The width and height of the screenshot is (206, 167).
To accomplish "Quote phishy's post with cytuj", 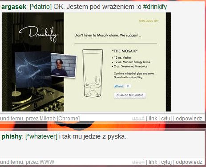I will coord(166,162).
